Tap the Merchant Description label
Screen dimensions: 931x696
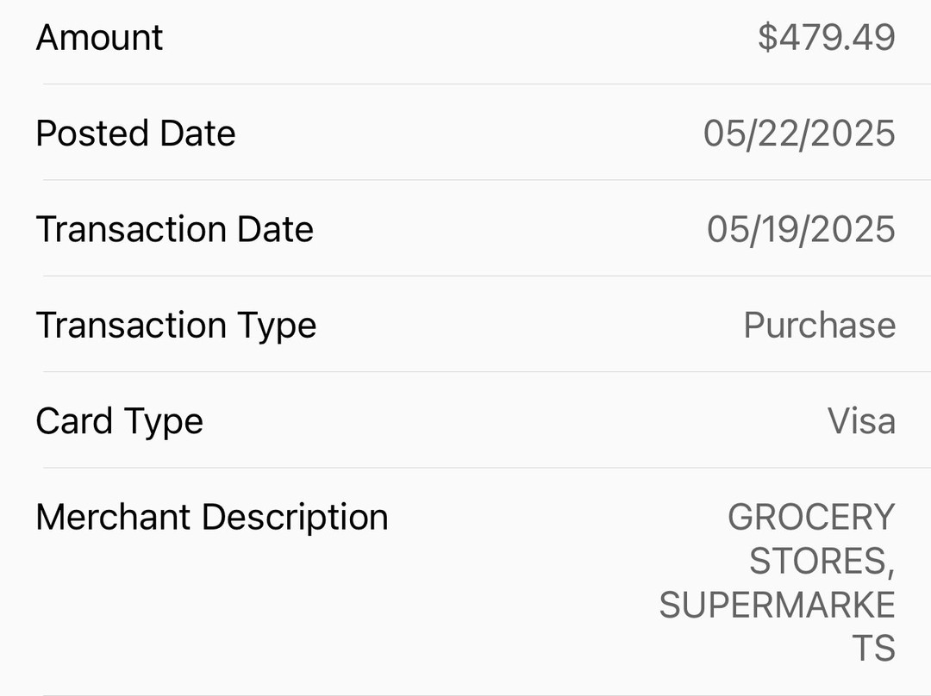(x=212, y=519)
